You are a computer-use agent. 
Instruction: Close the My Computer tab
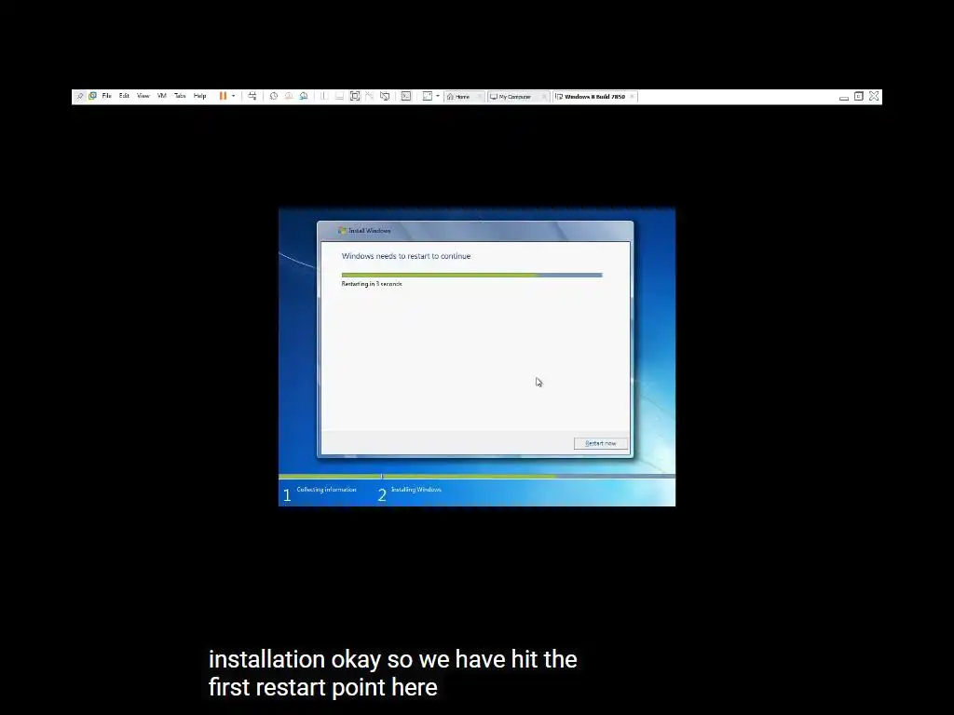(544, 97)
